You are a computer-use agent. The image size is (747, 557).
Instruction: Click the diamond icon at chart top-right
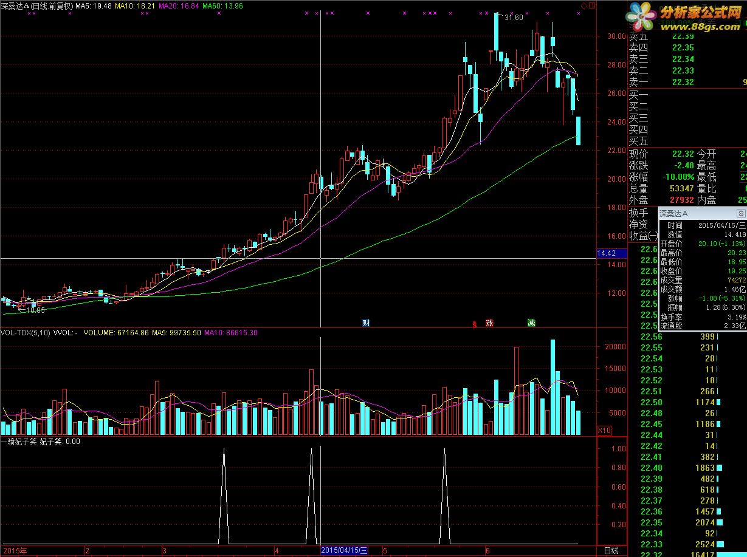(583, 6)
